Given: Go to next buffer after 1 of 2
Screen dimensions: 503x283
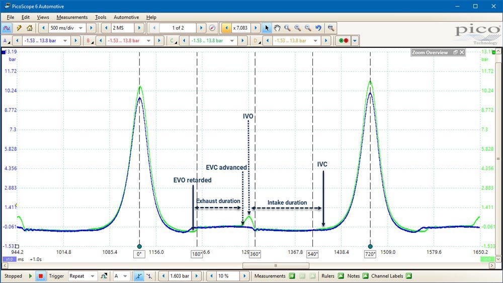Looking at the screenshot, I should tap(201, 28).
